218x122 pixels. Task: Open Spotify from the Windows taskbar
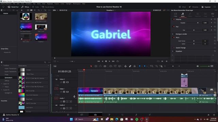[137, 119]
